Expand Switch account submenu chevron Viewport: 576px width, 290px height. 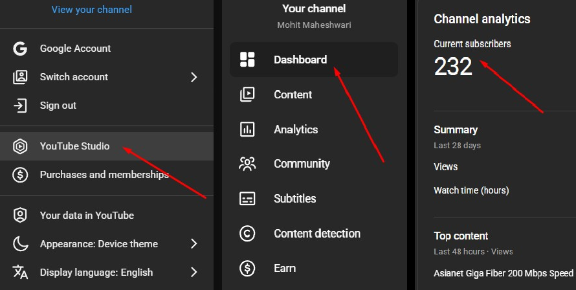click(194, 77)
